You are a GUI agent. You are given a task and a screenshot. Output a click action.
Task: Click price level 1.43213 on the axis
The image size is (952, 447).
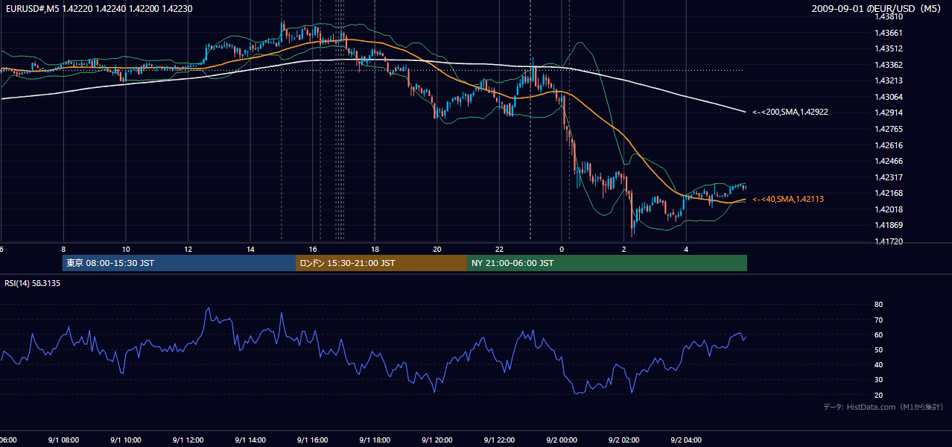tap(889, 80)
